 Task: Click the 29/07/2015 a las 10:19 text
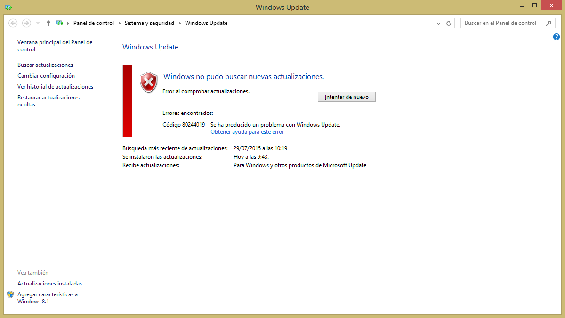click(260, 148)
